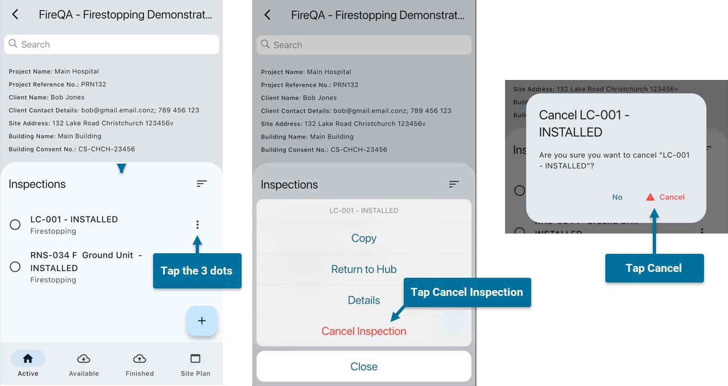
Task: Click the search magnifier icon in left screen
Action: tap(13, 44)
